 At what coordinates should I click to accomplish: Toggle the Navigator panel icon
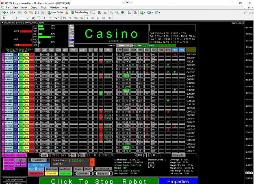[x=31, y=13]
